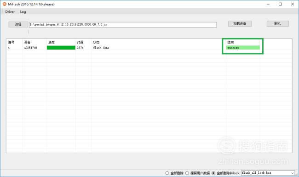Viewport: 299px width, 177px height.
Task: Click the green success result cell
Action: coord(243,48)
